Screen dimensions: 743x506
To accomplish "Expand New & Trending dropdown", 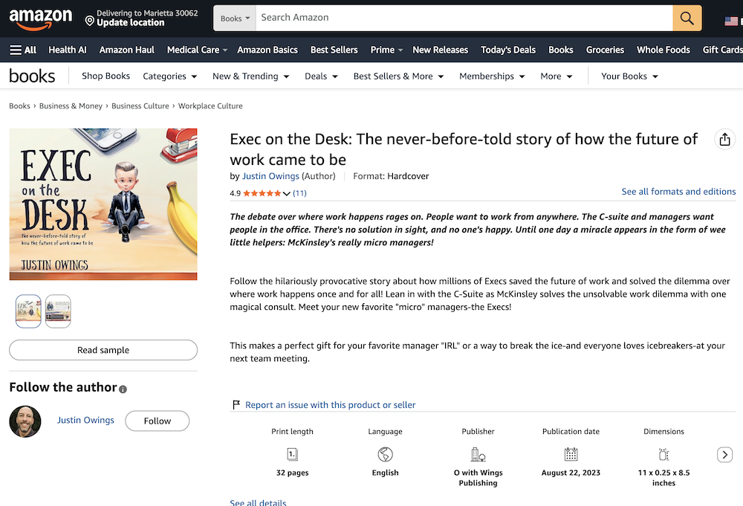I will (250, 77).
